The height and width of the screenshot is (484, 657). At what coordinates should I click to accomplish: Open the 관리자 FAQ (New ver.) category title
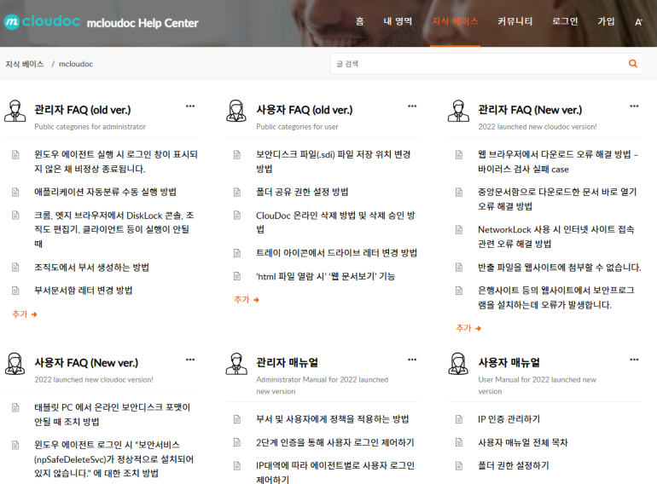tap(530, 110)
